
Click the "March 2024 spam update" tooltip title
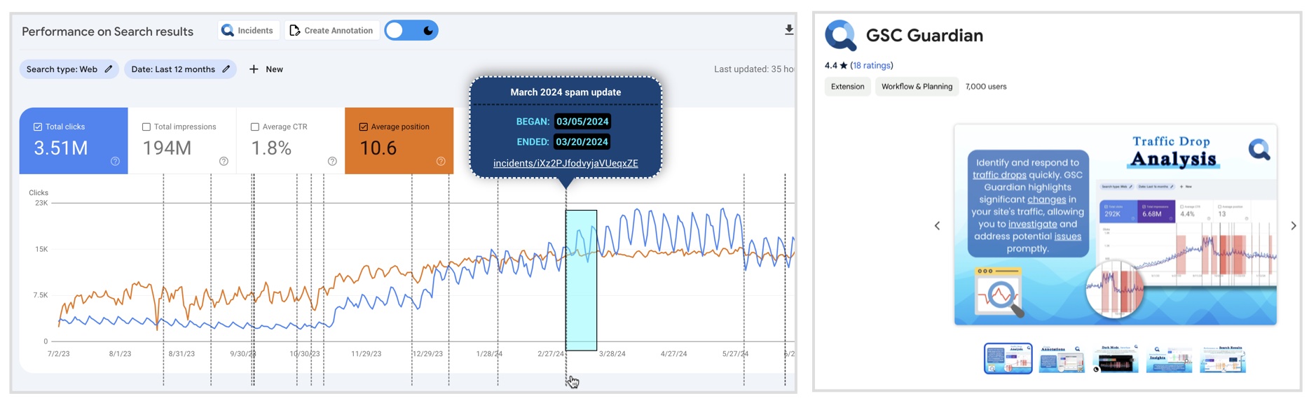click(566, 92)
